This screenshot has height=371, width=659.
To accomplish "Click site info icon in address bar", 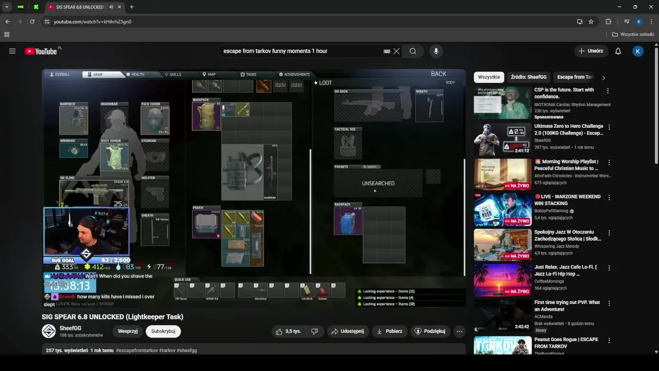I will 47,22.
